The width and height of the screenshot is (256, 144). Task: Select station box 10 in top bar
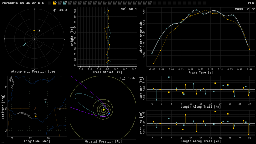pos(99,3)
